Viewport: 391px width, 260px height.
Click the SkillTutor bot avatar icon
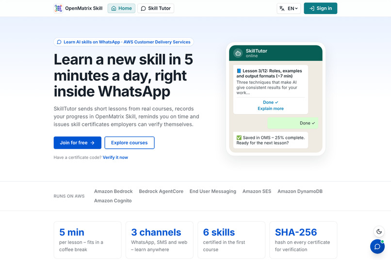238,53
